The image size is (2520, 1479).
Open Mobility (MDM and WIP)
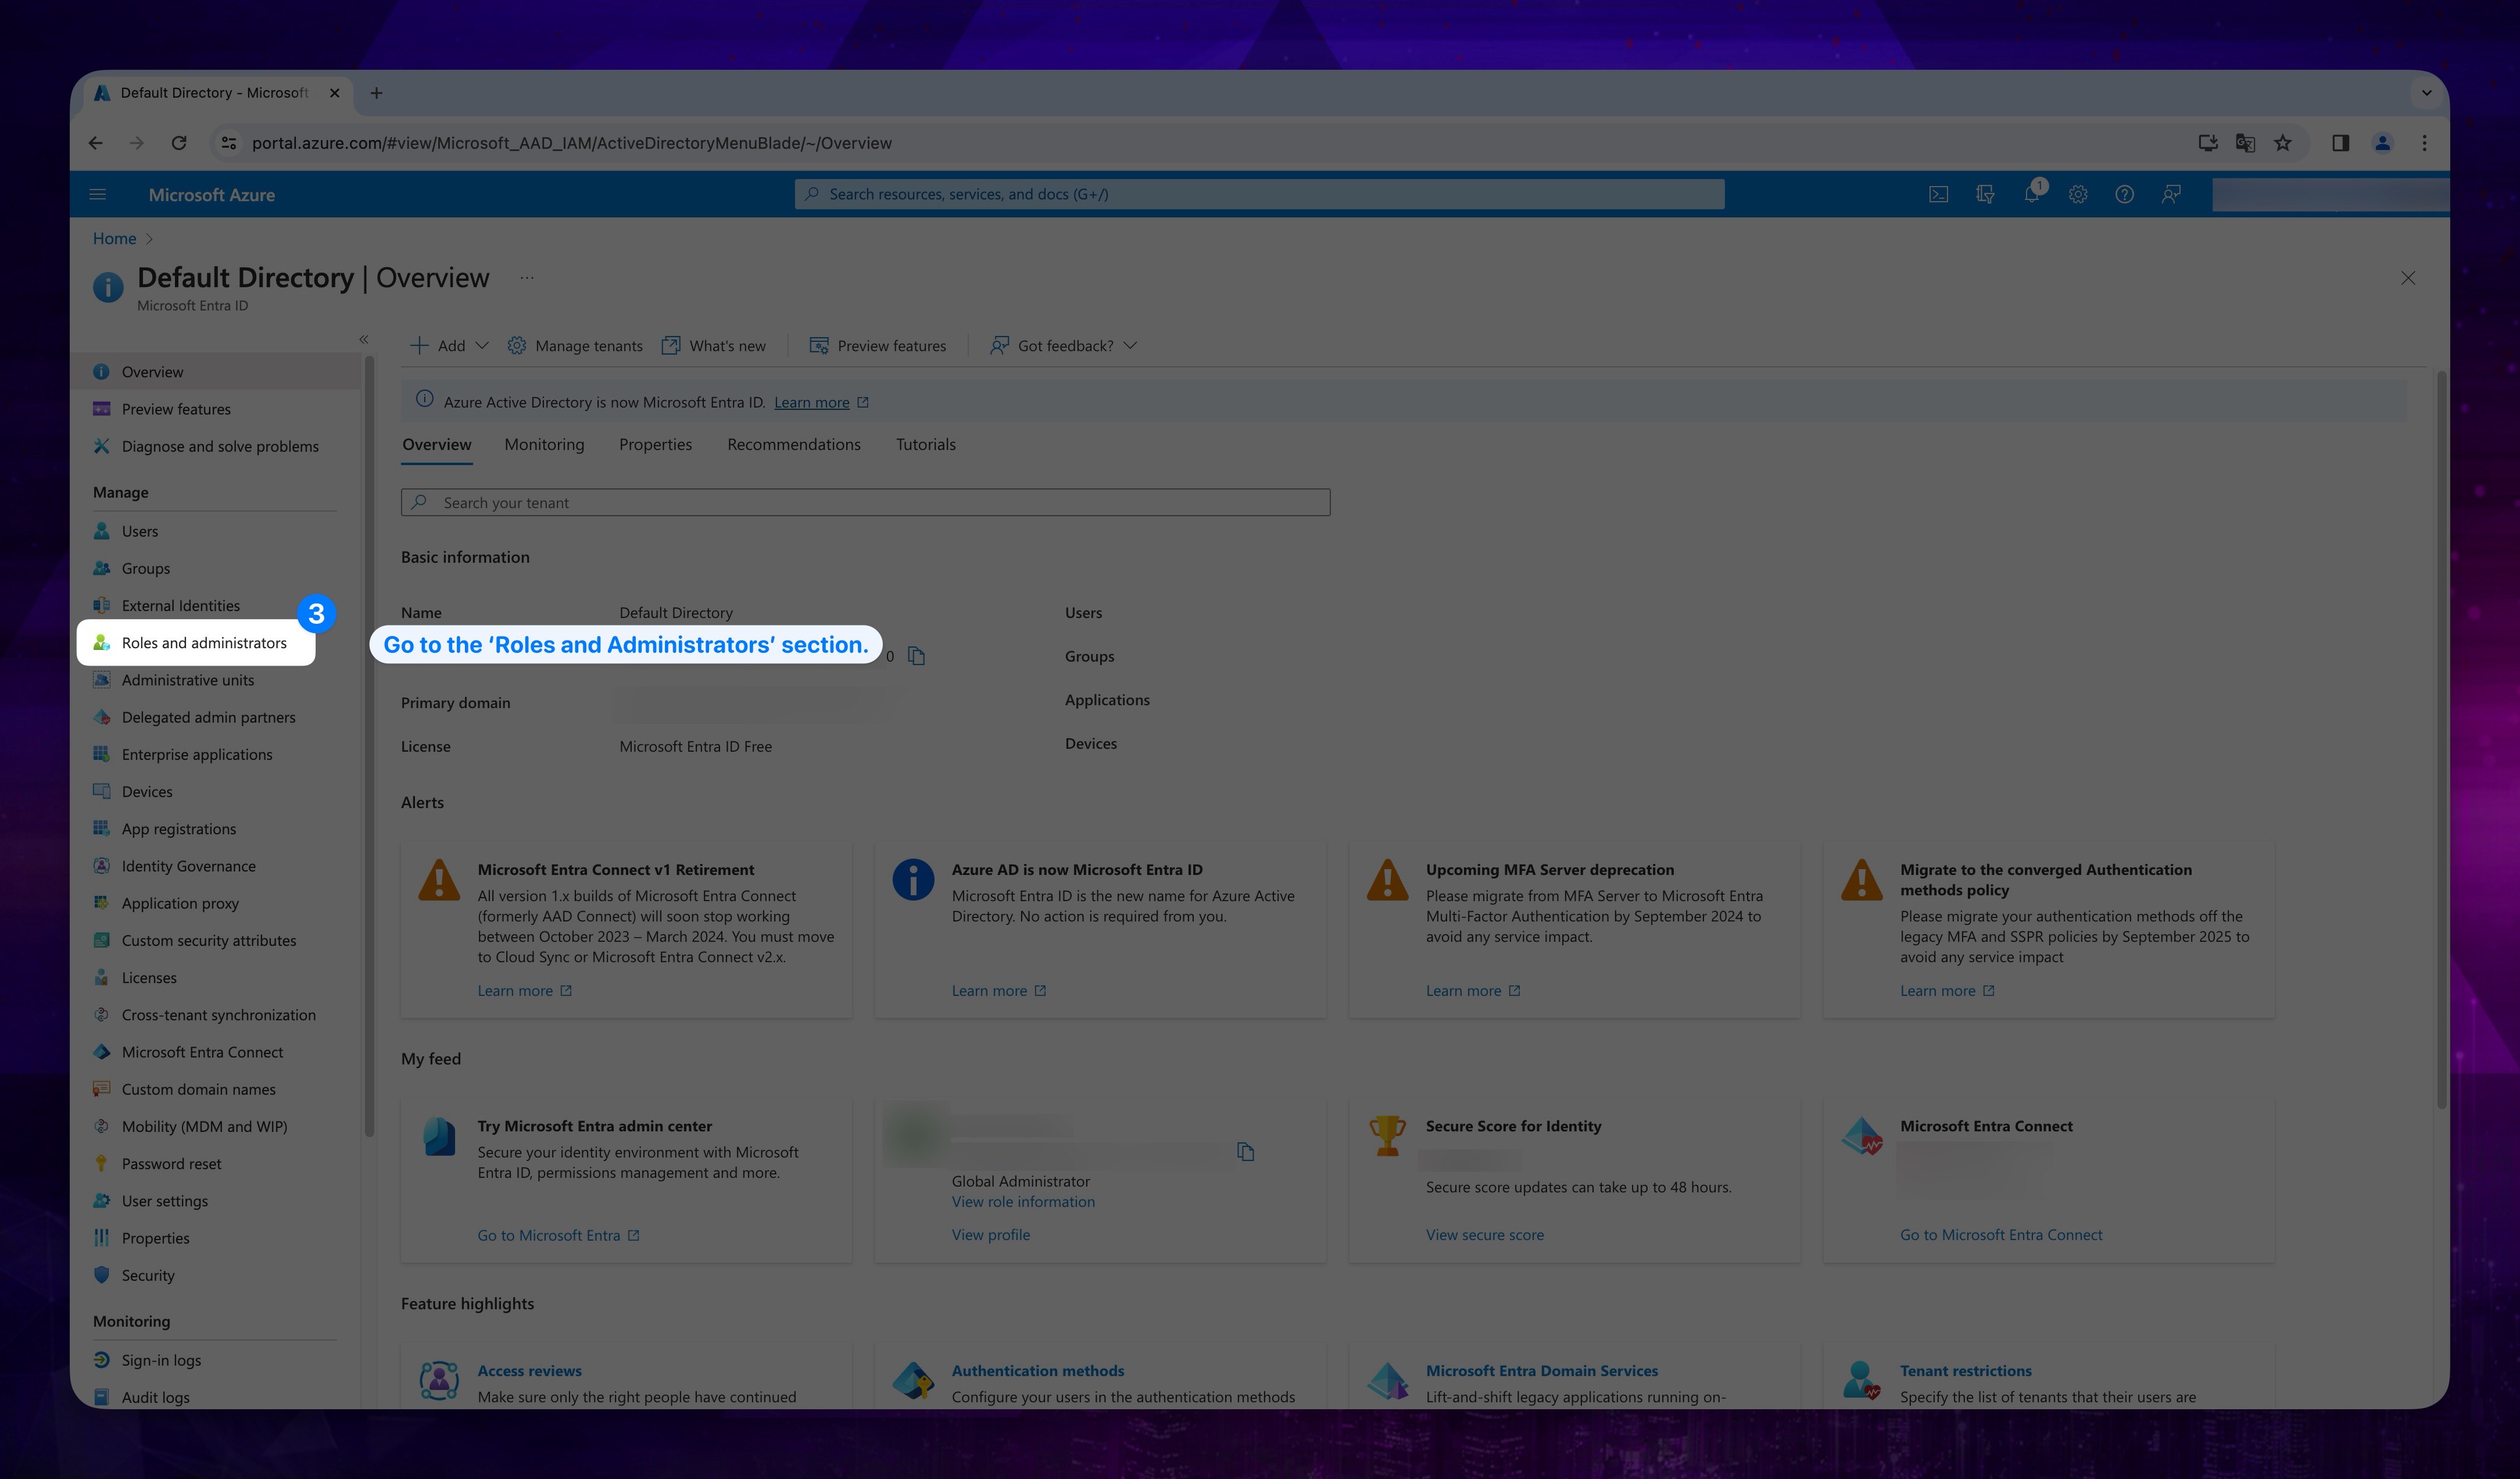[204, 1126]
